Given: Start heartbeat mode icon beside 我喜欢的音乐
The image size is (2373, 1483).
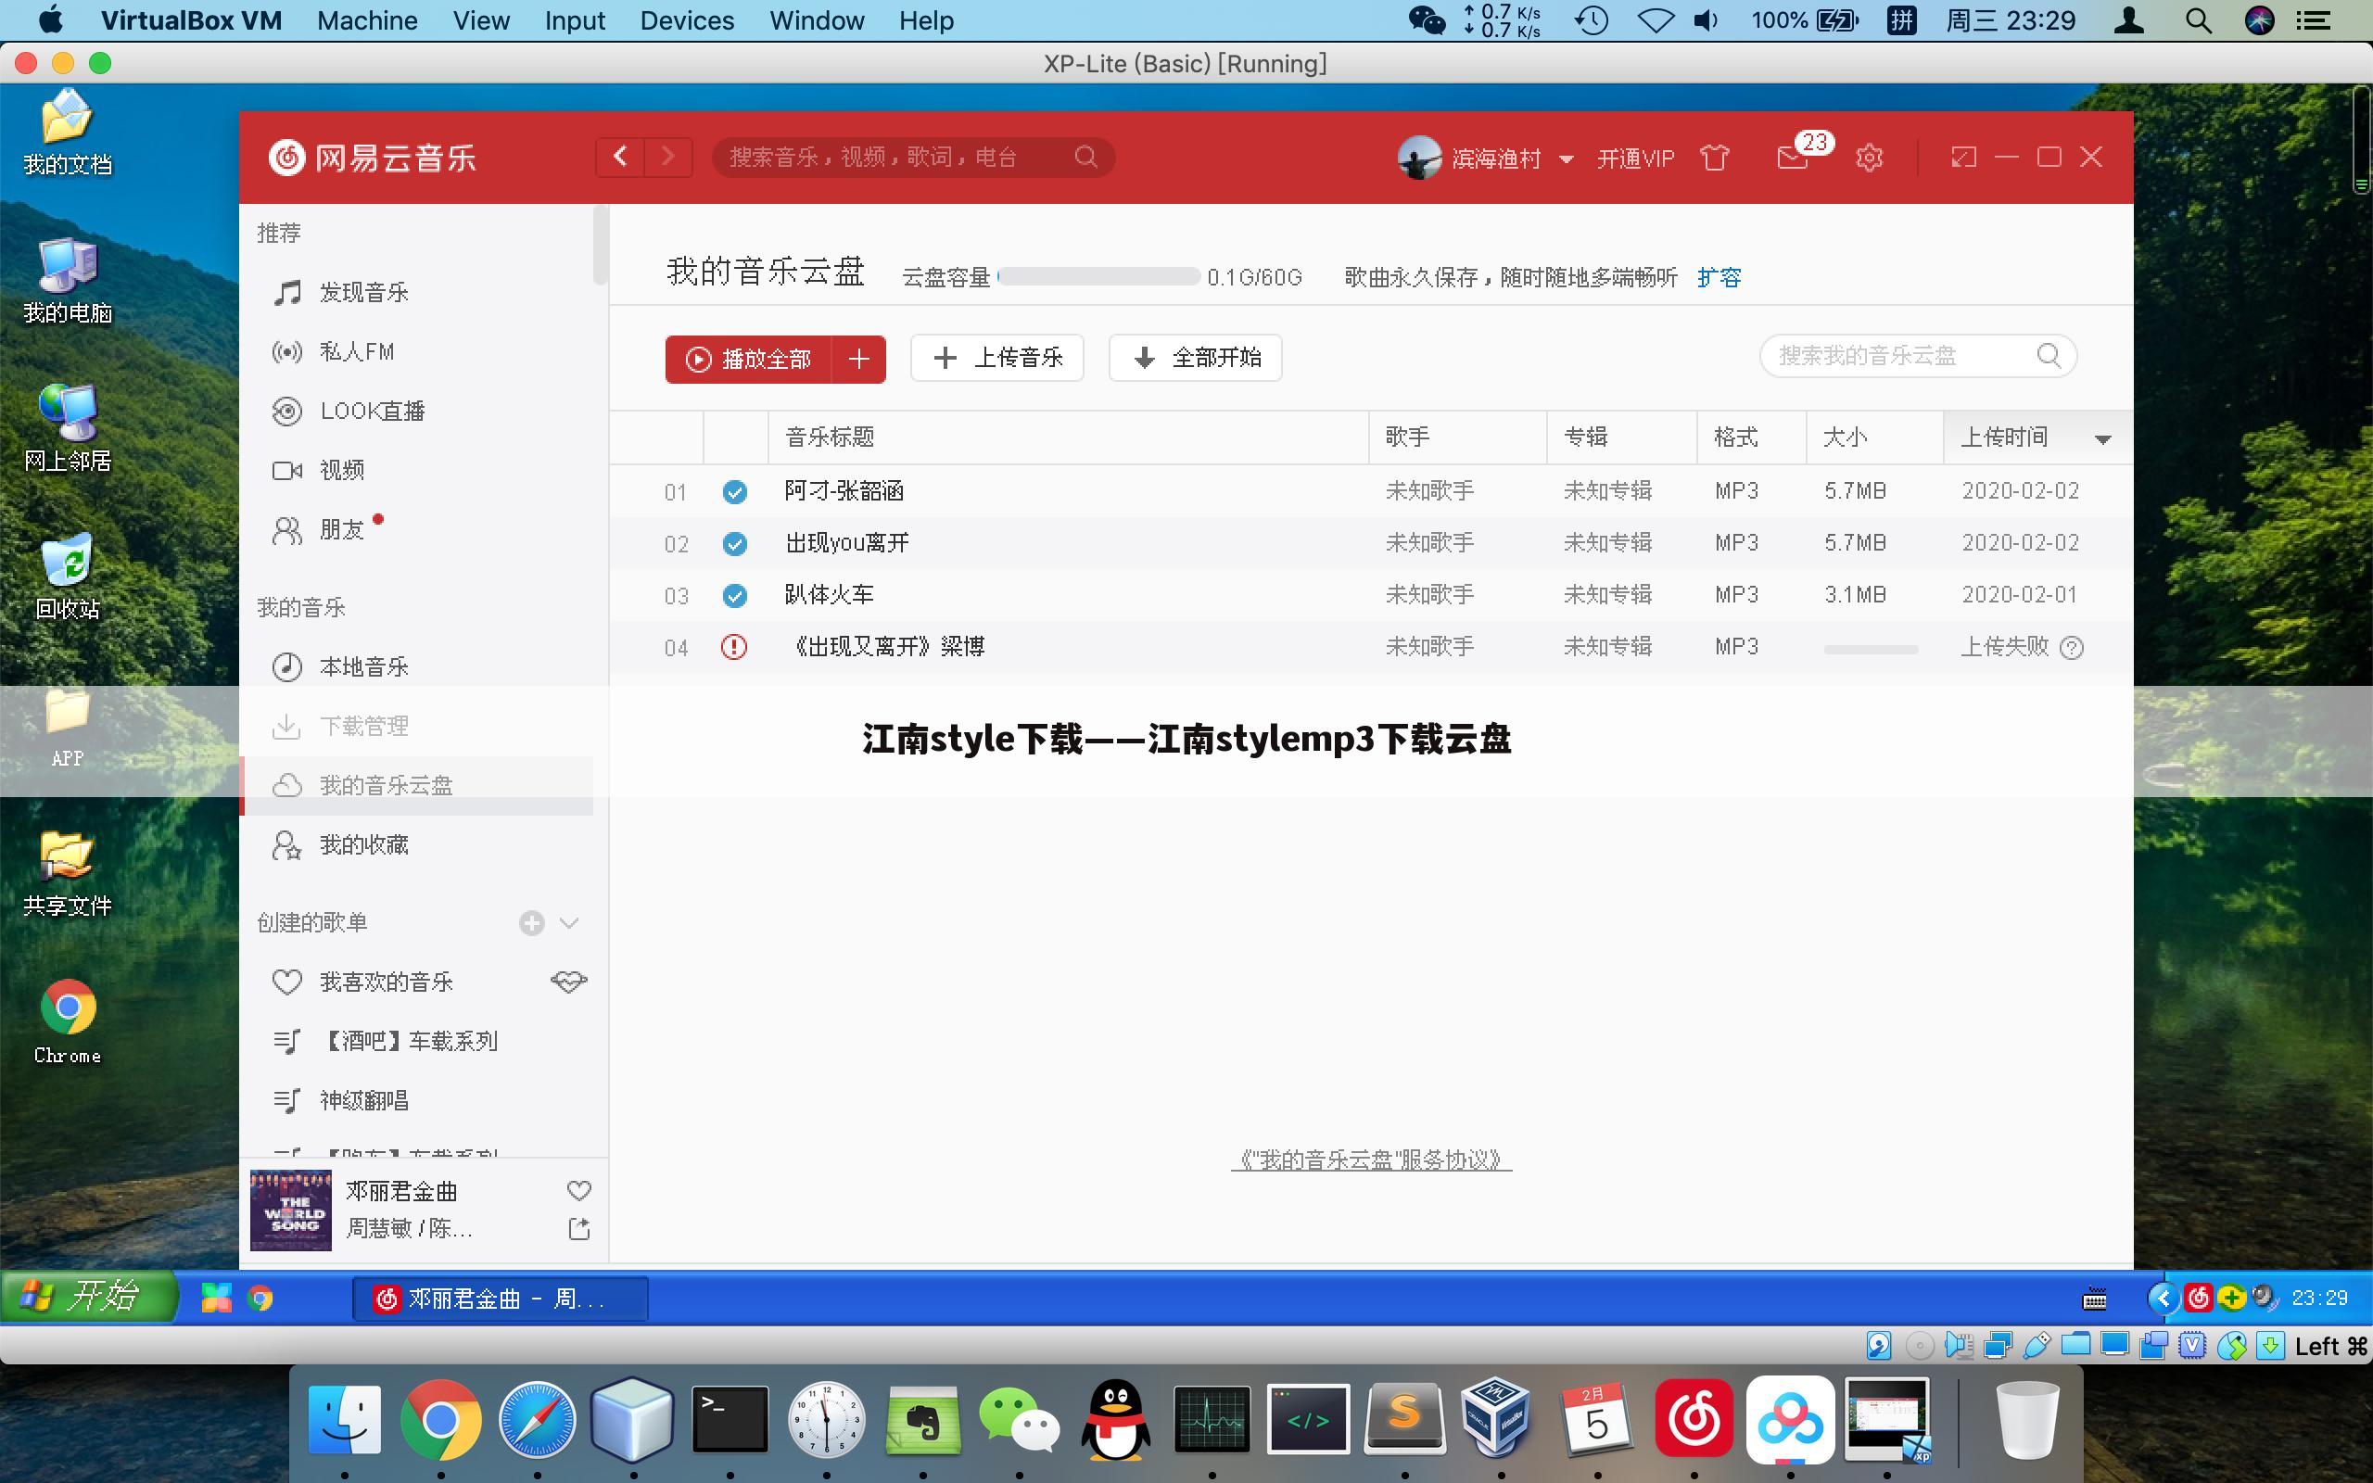Looking at the screenshot, I should (569, 982).
